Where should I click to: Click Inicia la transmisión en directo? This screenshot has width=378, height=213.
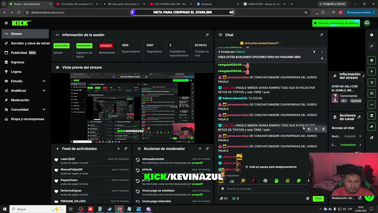tap(336, 23)
